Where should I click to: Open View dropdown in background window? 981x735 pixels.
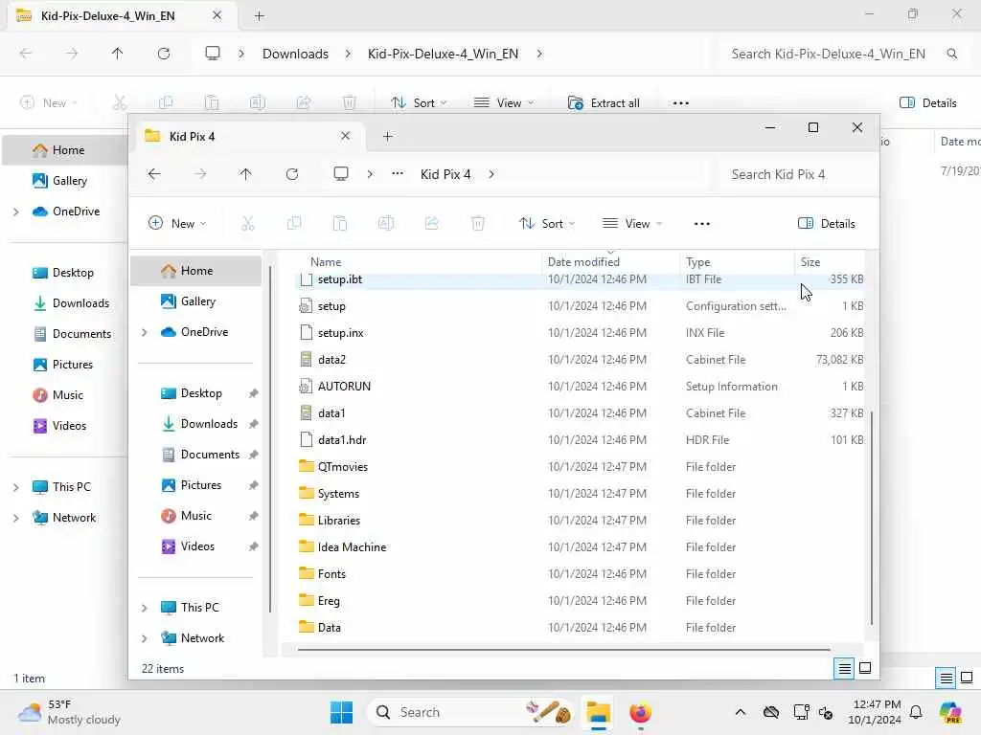point(504,103)
